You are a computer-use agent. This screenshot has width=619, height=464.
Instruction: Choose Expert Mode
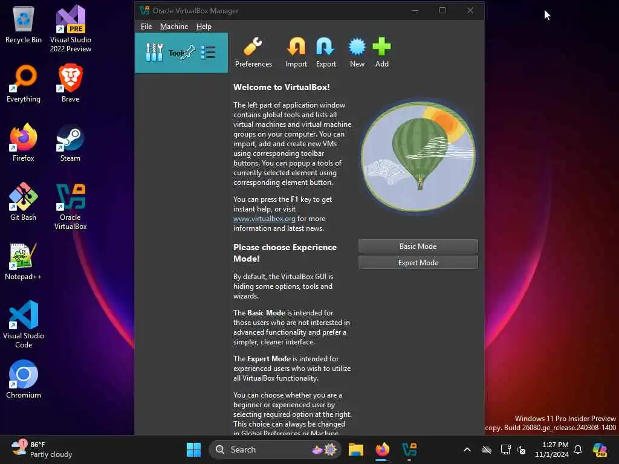click(x=418, y=262)
